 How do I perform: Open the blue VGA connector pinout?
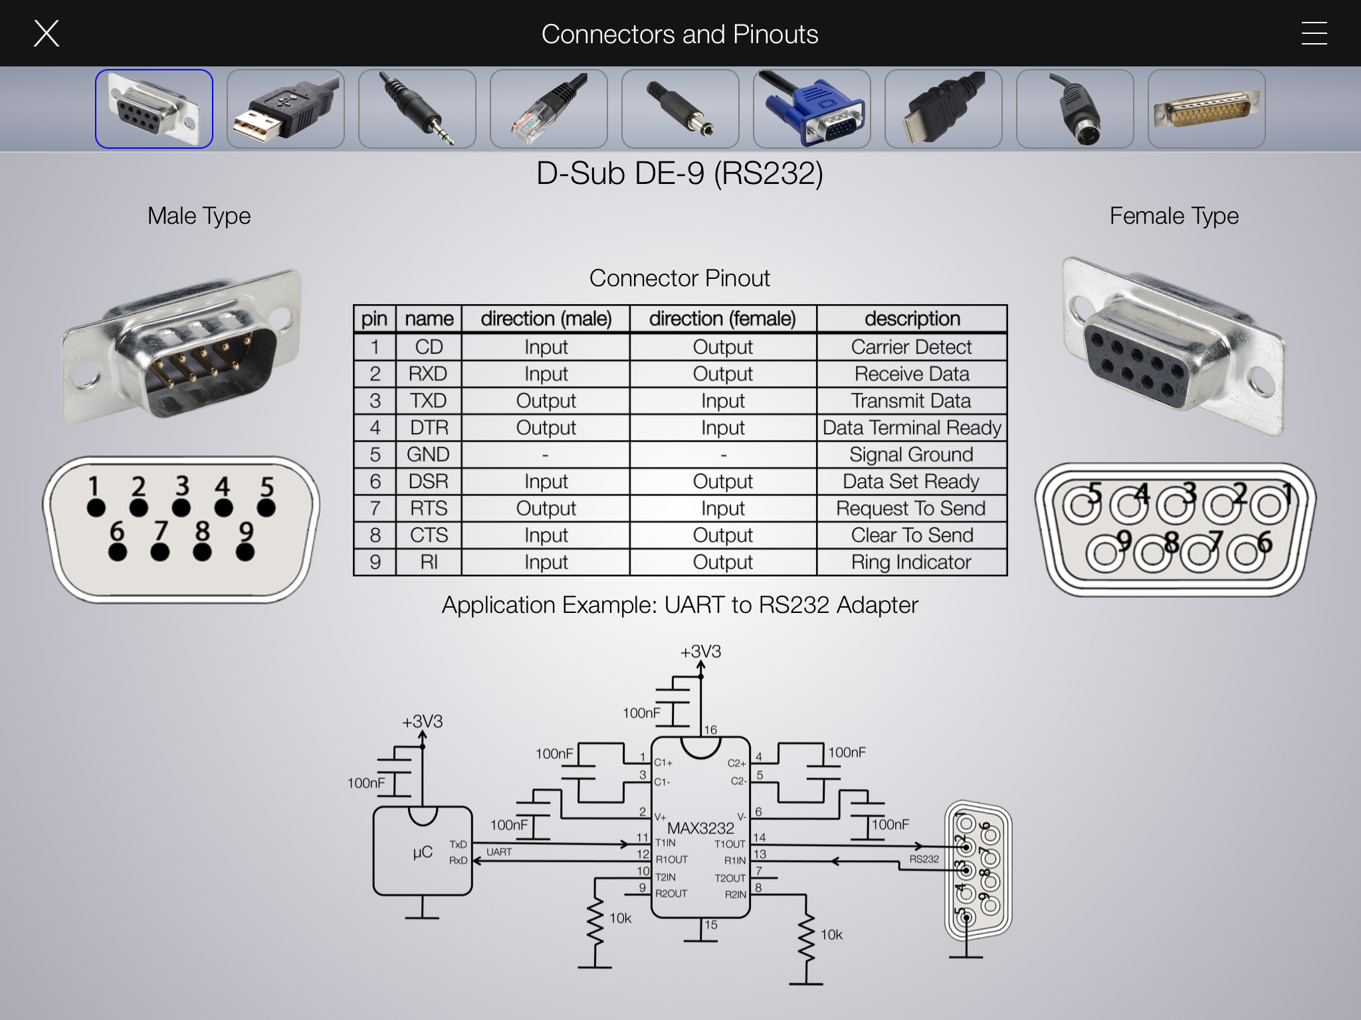pos(812,109)
